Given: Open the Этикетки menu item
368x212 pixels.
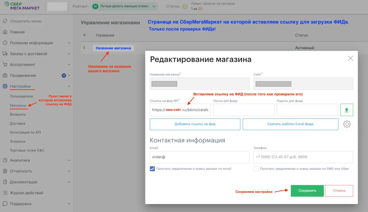Looking at the screenshot, I should [18, 142].
